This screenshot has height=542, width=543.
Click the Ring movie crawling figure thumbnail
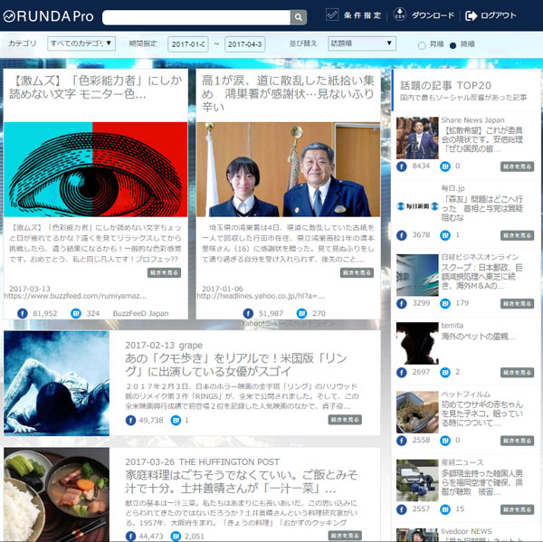pyautogui.click(x=56, y=383)
